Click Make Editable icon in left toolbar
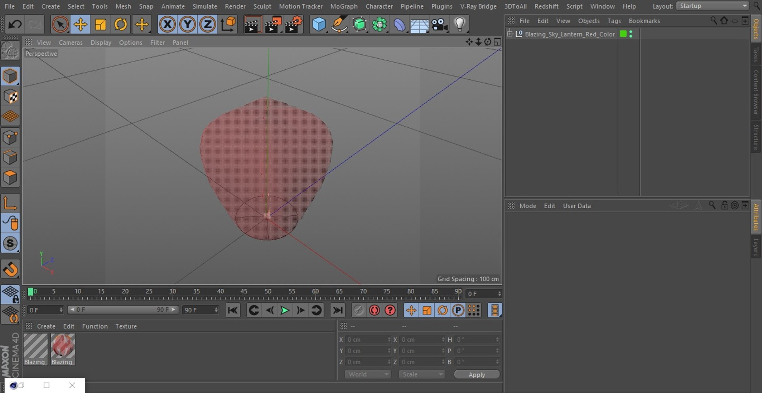 [10, 51]
